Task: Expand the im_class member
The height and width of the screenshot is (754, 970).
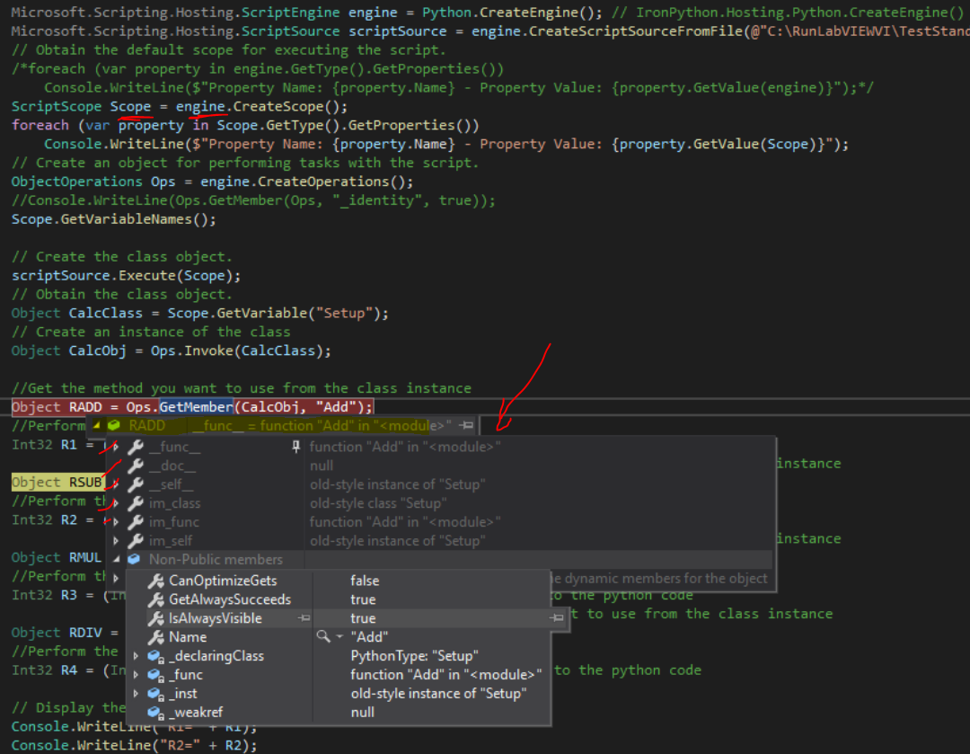Action: click(115, 503)
